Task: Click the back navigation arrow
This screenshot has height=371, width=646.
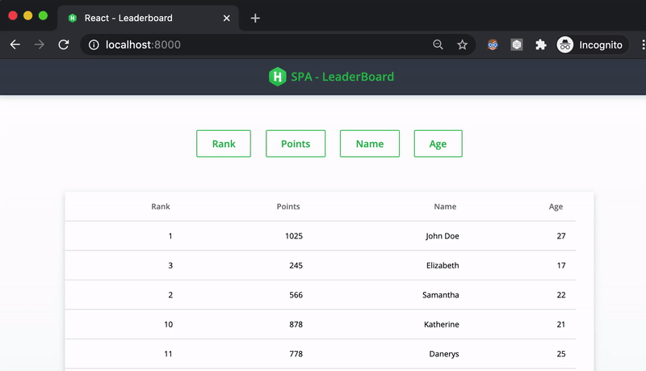Action: (15, 45)
